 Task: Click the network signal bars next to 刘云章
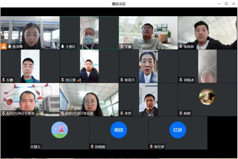[x=79, y=80]
